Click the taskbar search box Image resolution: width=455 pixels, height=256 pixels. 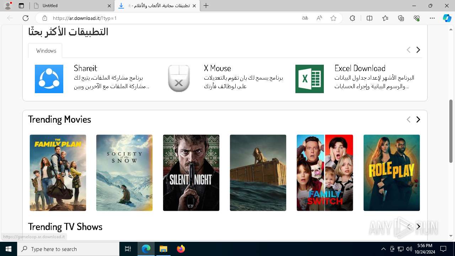pos(68,249)
